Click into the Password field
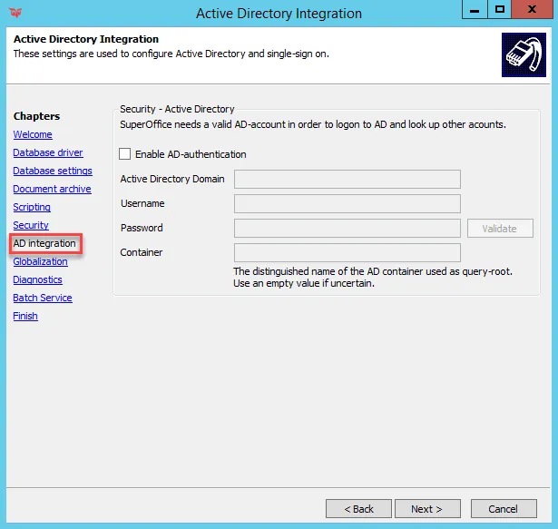The height and width of the screenshot is (529, 558). pos(347,228)
